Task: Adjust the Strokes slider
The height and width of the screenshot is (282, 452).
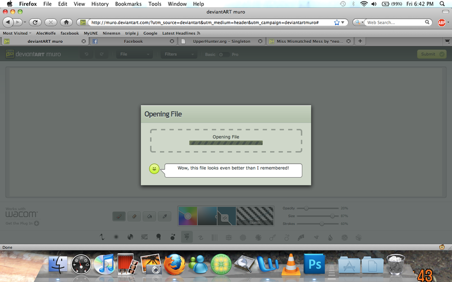Action: (x=317, y=223)
